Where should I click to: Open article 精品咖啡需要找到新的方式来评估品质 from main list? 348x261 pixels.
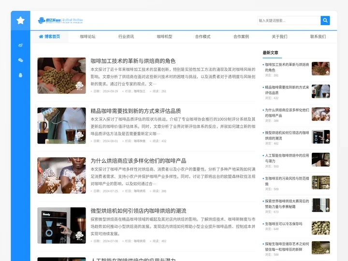(x=136, y=111)
